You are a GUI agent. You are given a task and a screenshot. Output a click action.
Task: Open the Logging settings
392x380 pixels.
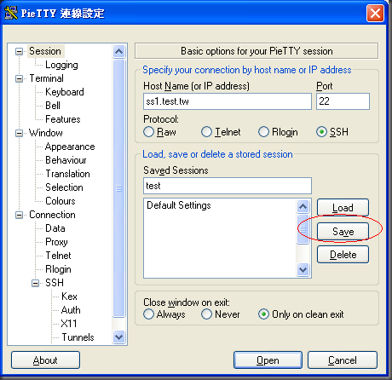tap(61, 65)
